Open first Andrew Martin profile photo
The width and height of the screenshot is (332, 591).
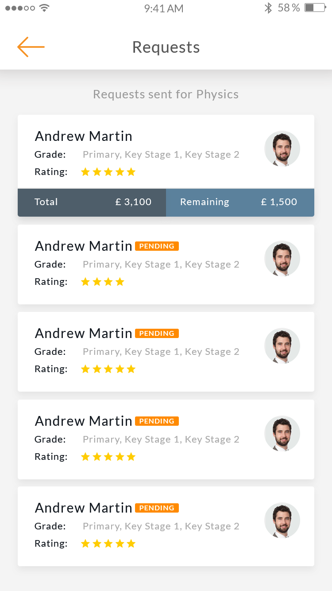(282, 148)
